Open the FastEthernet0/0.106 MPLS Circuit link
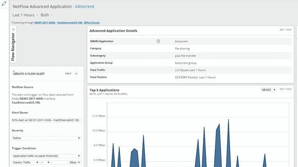This screenshot has width=298, height=167. [78, 23]
